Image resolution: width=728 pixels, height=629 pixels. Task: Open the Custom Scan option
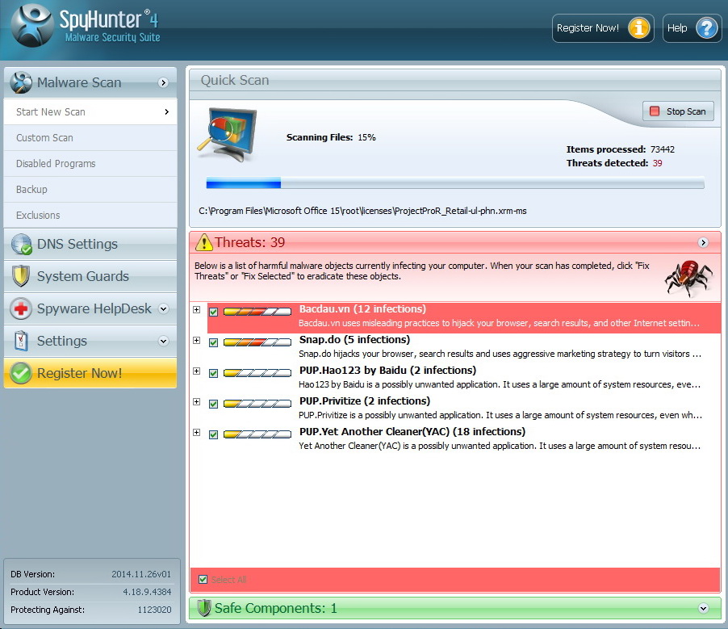click(90, 138)
